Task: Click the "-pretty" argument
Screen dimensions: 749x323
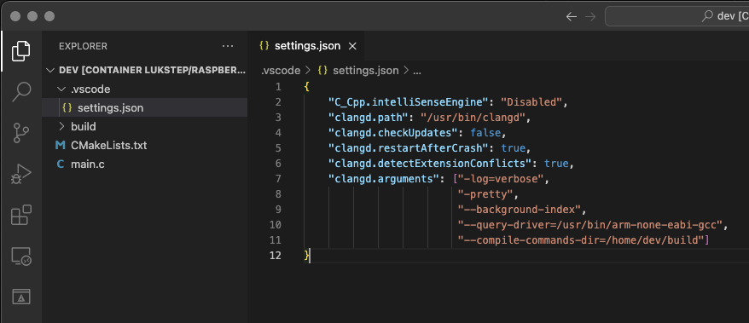Action: point(485,193)
